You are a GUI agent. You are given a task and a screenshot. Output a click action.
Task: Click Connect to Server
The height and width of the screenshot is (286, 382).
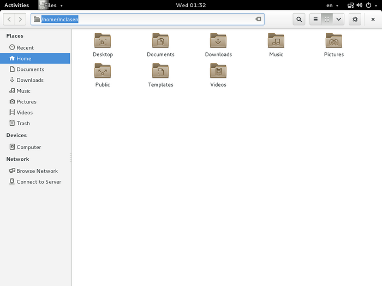(38, 181)
